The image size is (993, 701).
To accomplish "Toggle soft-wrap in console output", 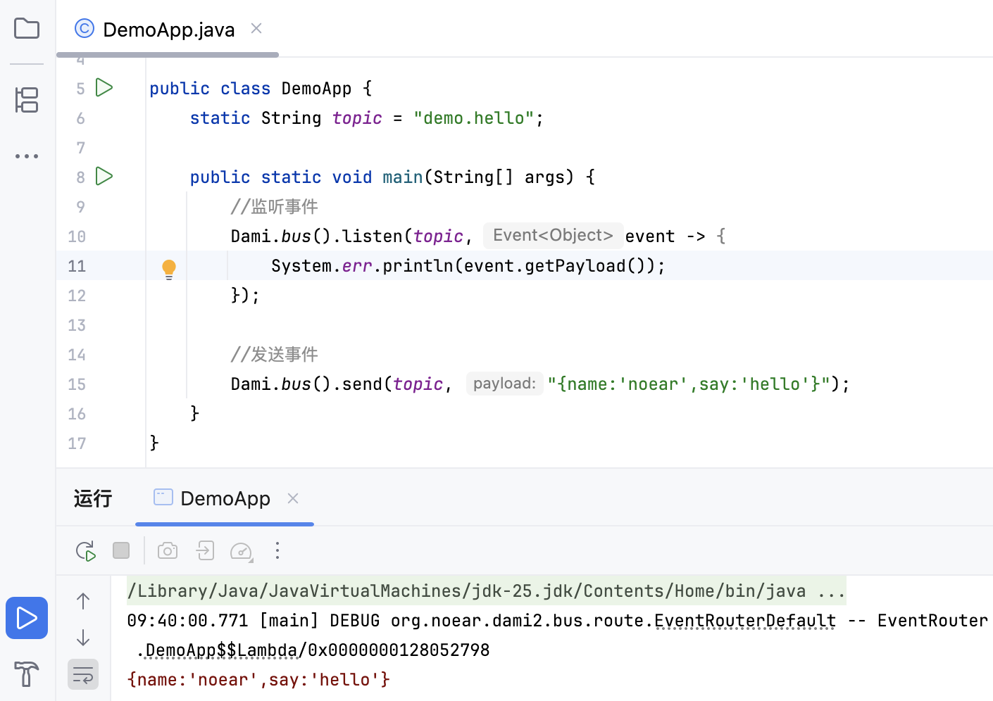I will 83,675.
